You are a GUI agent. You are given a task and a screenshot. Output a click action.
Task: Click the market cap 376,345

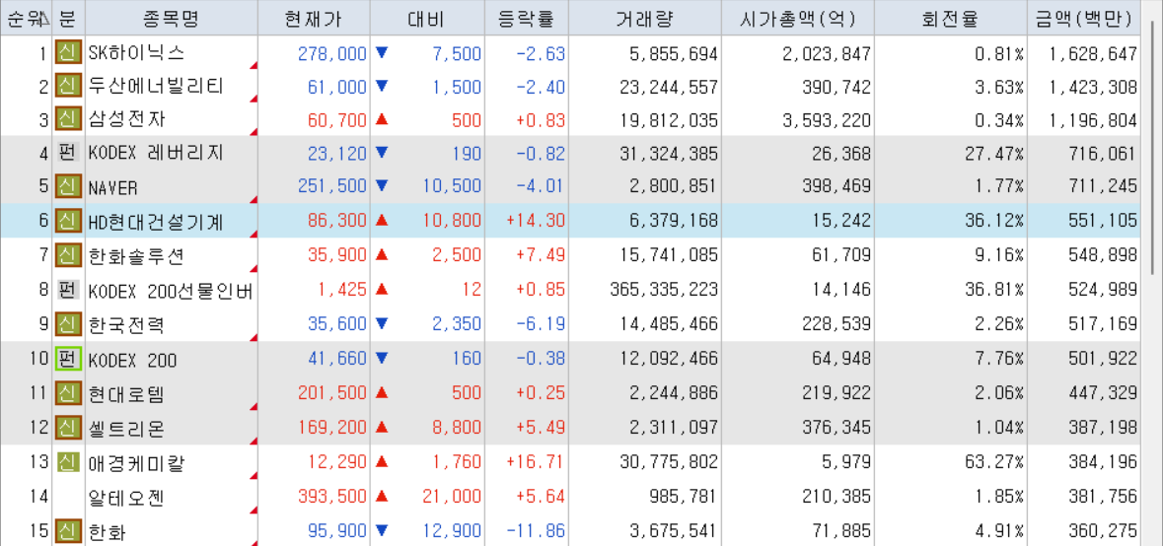click(x=836, y=427)
